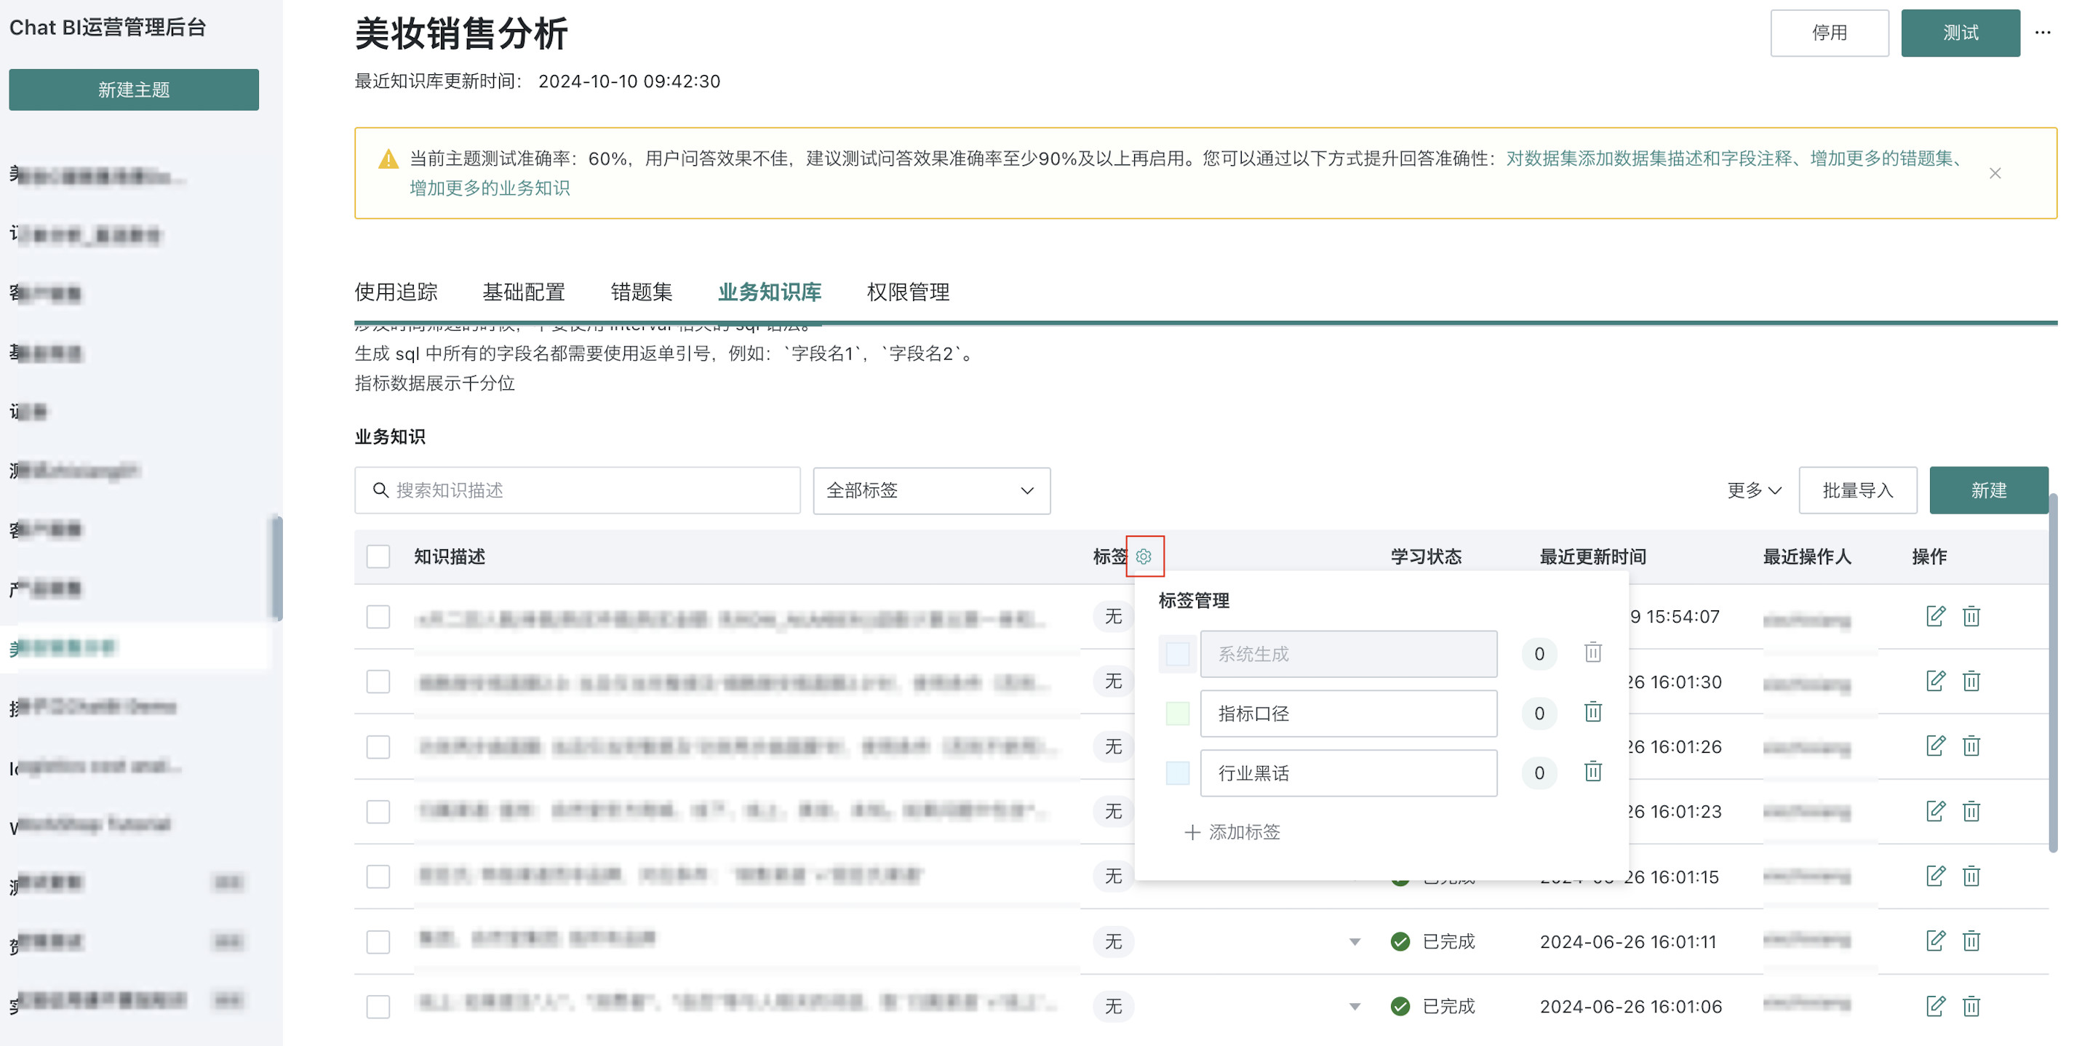Viewport: 2082px width, 1046px height.
Task: Toggle the select-all checkbox in table header
Action: tap(378, 556)
